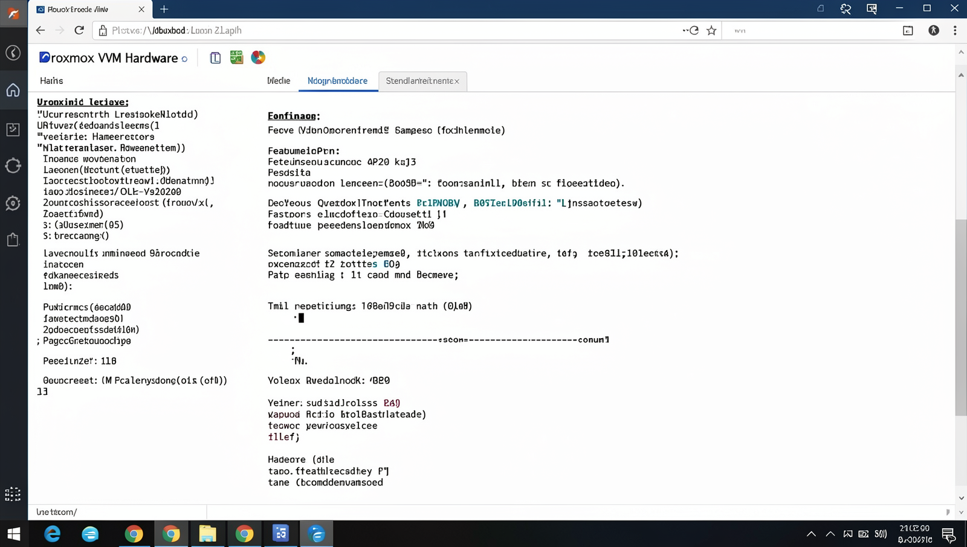Click the teal BrlPNOBV text

point(438,203)
